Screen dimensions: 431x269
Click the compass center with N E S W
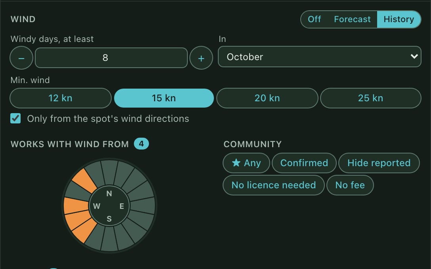click(109, 206)
